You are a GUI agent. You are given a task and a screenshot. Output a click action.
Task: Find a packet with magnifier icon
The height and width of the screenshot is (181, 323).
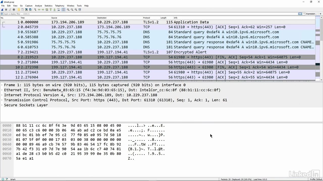point(35,10)
